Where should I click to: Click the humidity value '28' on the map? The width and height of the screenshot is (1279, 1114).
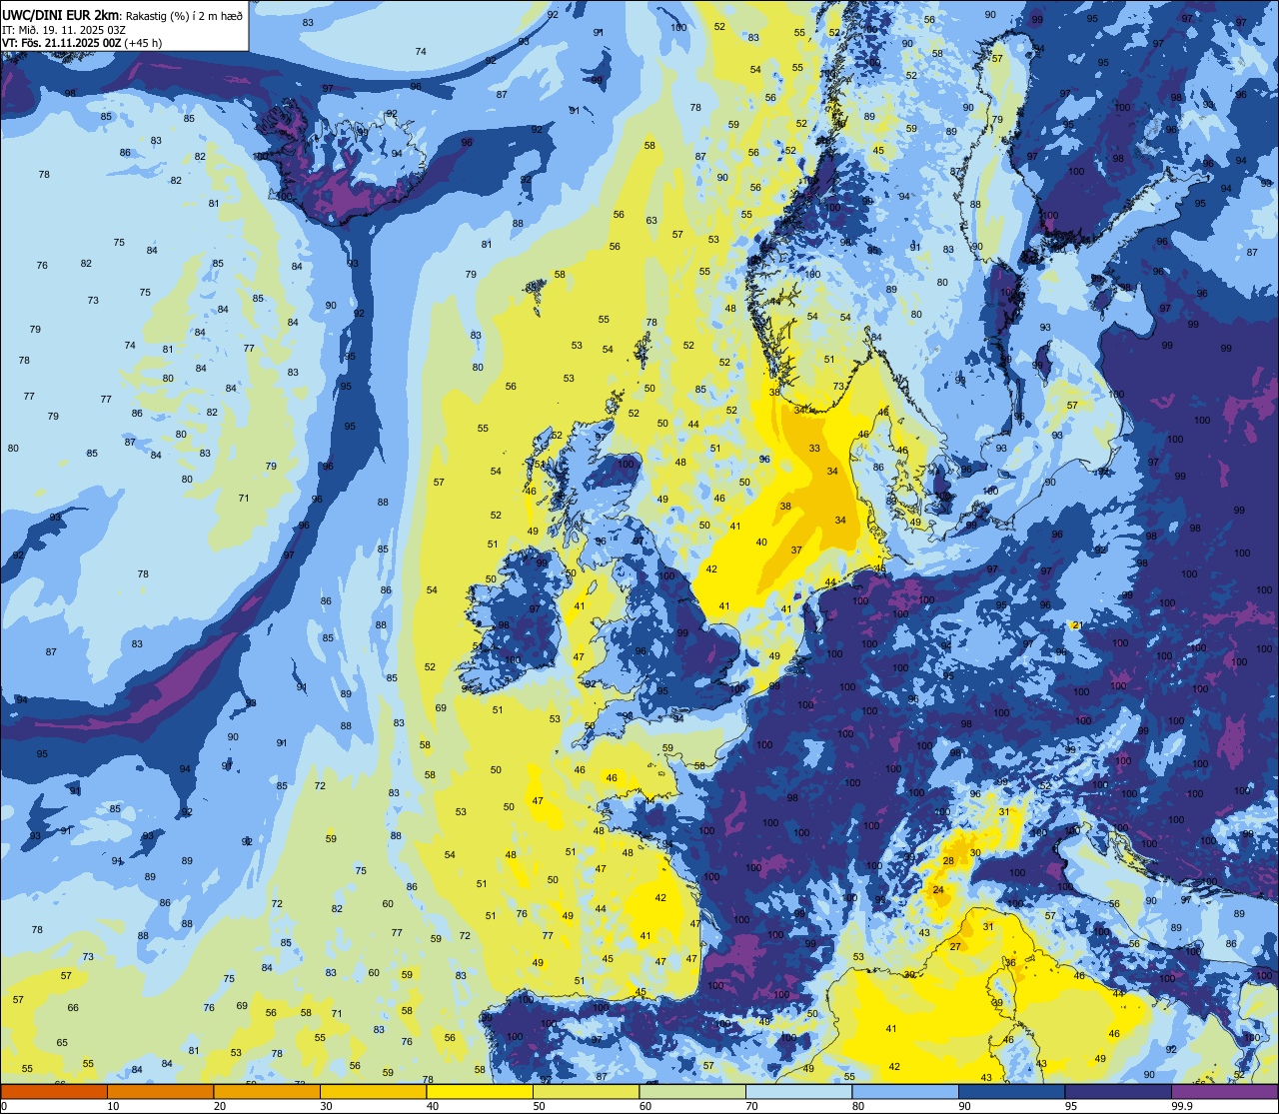coord(948,860)
